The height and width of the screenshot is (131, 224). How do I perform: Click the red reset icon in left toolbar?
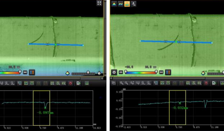70,83
